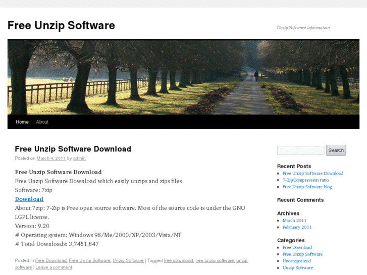Open recent post Free Unzip Software blog
The width and height of the screenshot is (367, 275).
[x=307, y=187]
